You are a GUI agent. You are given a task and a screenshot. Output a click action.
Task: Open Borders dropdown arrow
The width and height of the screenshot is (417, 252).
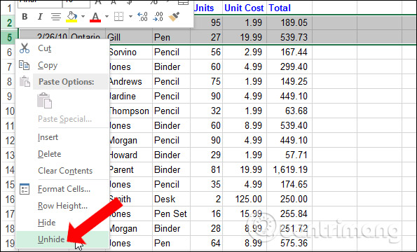point(130,17)
